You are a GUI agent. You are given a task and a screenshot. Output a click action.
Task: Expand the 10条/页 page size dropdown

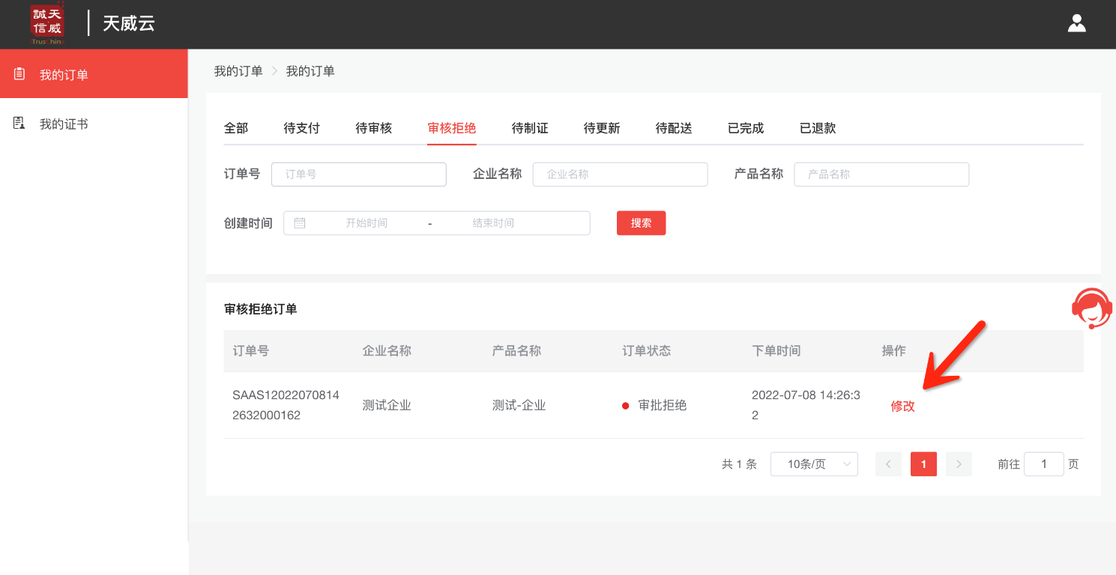point(814,464)
